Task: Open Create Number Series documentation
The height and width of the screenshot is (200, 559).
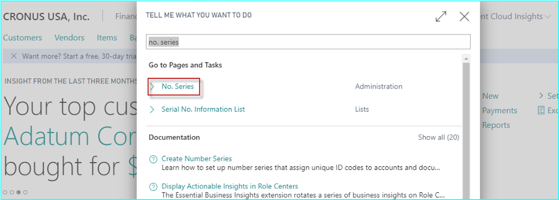Action: [197, 158]
